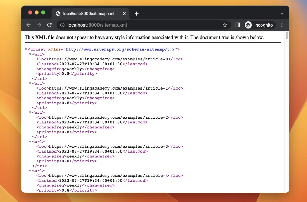Viewport: 307px width, 202px height.
Task: Close the localhost:8000/sitemap.xml tab
Action: click(124, 14)
